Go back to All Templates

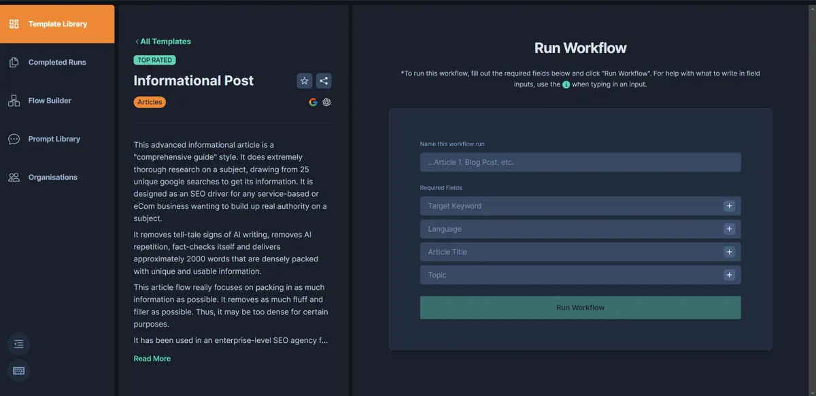pyautogui.click(x=163, y=42)
